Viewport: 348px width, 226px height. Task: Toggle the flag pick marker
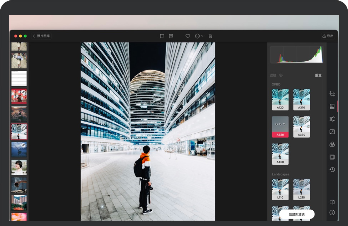pos(162,36)
